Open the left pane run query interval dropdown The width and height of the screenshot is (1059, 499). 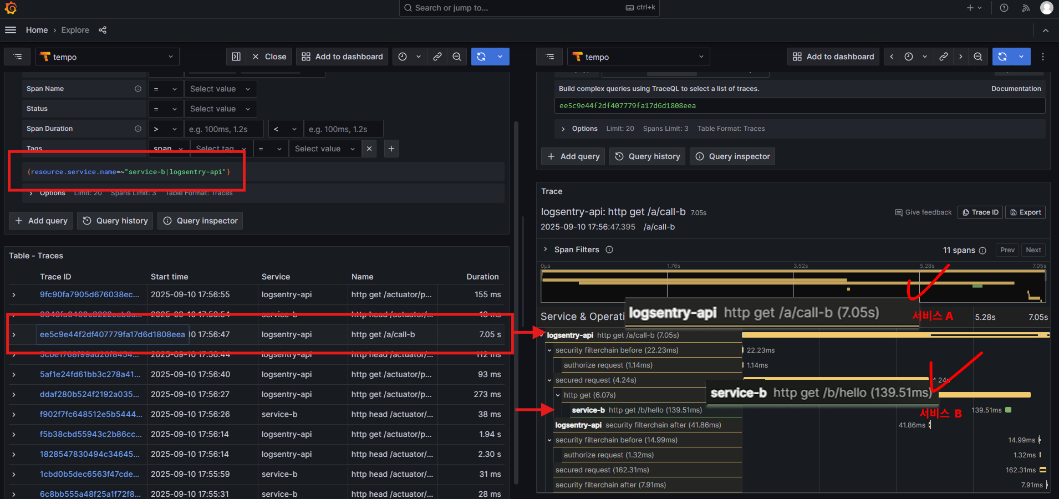click(x=500, y=57)
